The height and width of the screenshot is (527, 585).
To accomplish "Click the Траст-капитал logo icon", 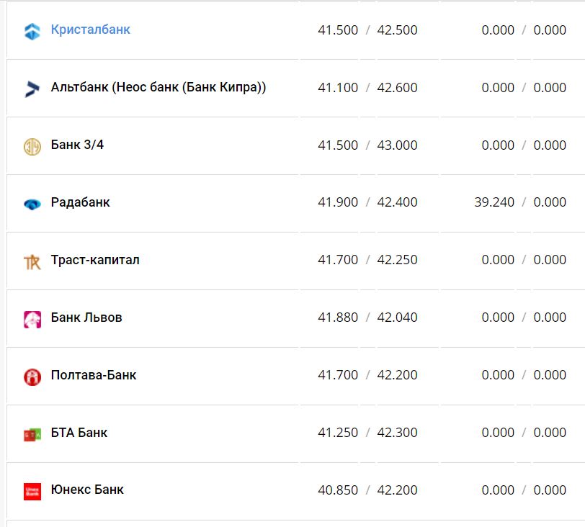I will (32, 262).
